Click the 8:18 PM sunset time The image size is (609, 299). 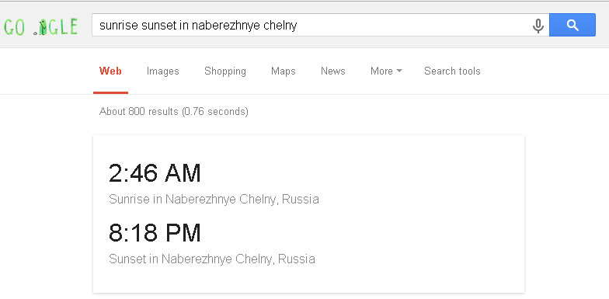tap(155, 233)
